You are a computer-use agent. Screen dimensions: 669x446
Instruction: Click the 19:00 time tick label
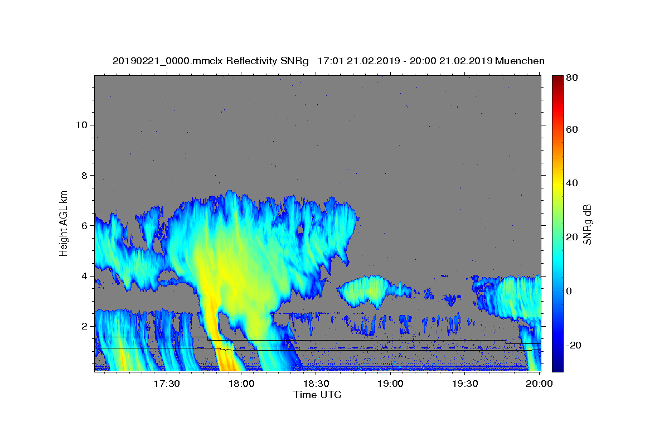pyautogui.click(x=391, y=384)
